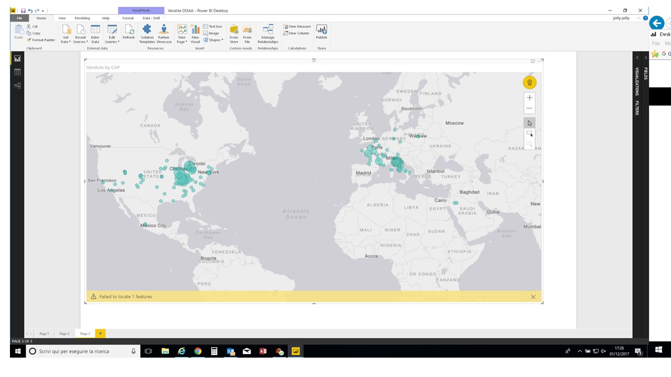671x377 pixels.
Task: Open the Filters pane label
Action: click(x=637, y=107)
